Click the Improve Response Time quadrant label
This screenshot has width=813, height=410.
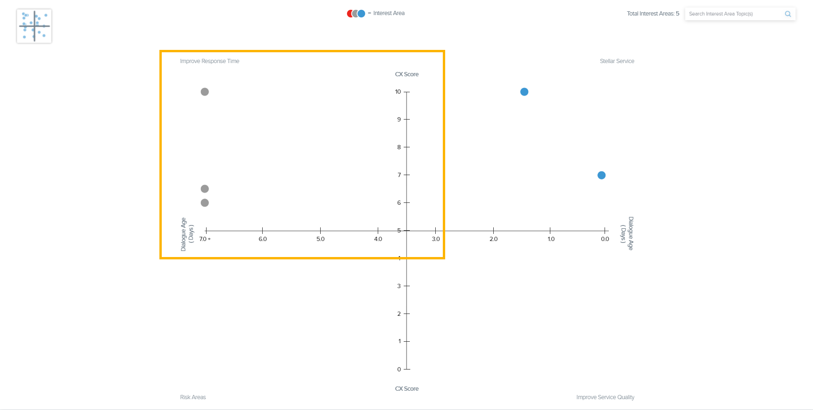209,61
